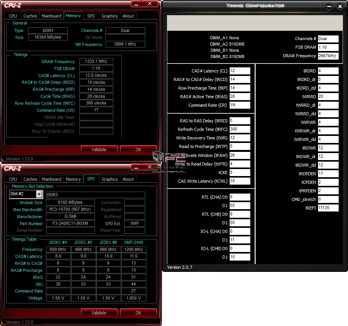Select the tREFI value field
348x326 pixels.
[x=328, y=208]
